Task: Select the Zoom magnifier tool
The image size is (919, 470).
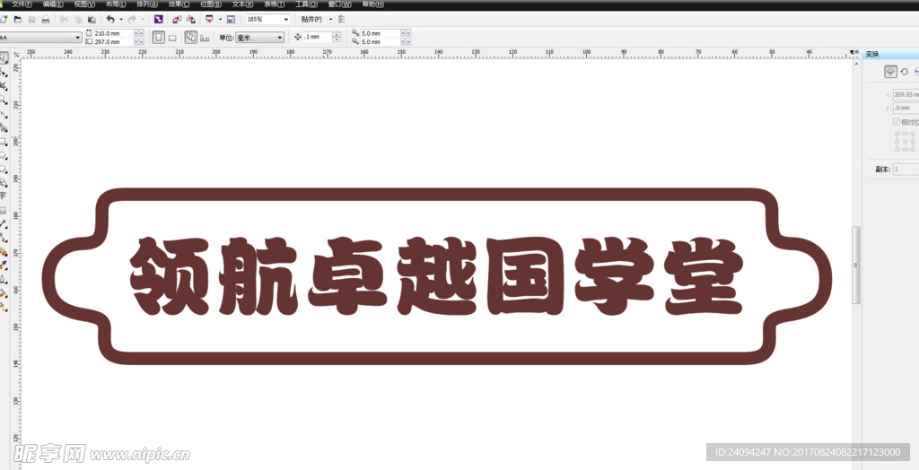Action: click(x=4, y=100)
